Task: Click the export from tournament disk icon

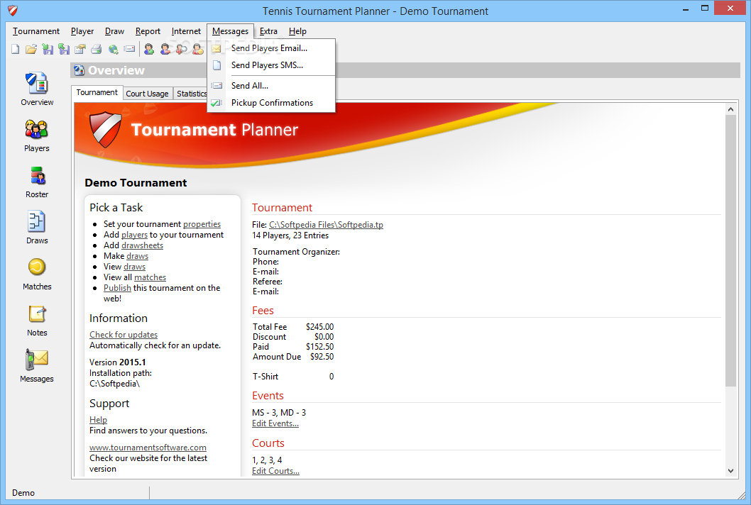Action: (64, 49)
